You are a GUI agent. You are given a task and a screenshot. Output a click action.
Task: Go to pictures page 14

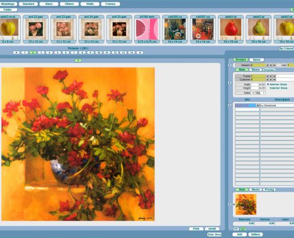[132, 52]
